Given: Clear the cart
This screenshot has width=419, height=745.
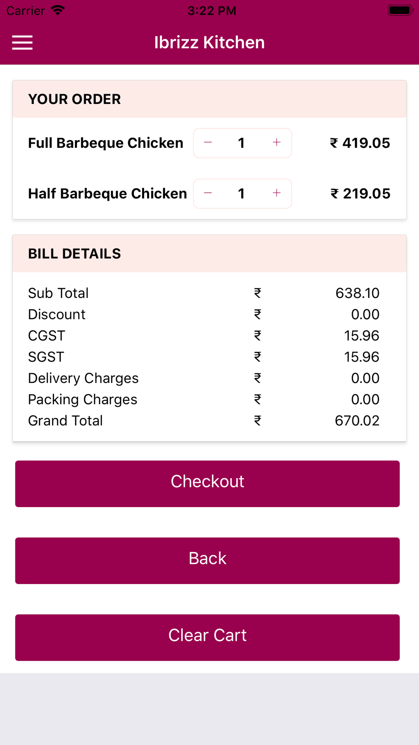Looking at the screenshot, I should (x=207, y=637).
